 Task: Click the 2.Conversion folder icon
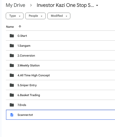point(12,55)
